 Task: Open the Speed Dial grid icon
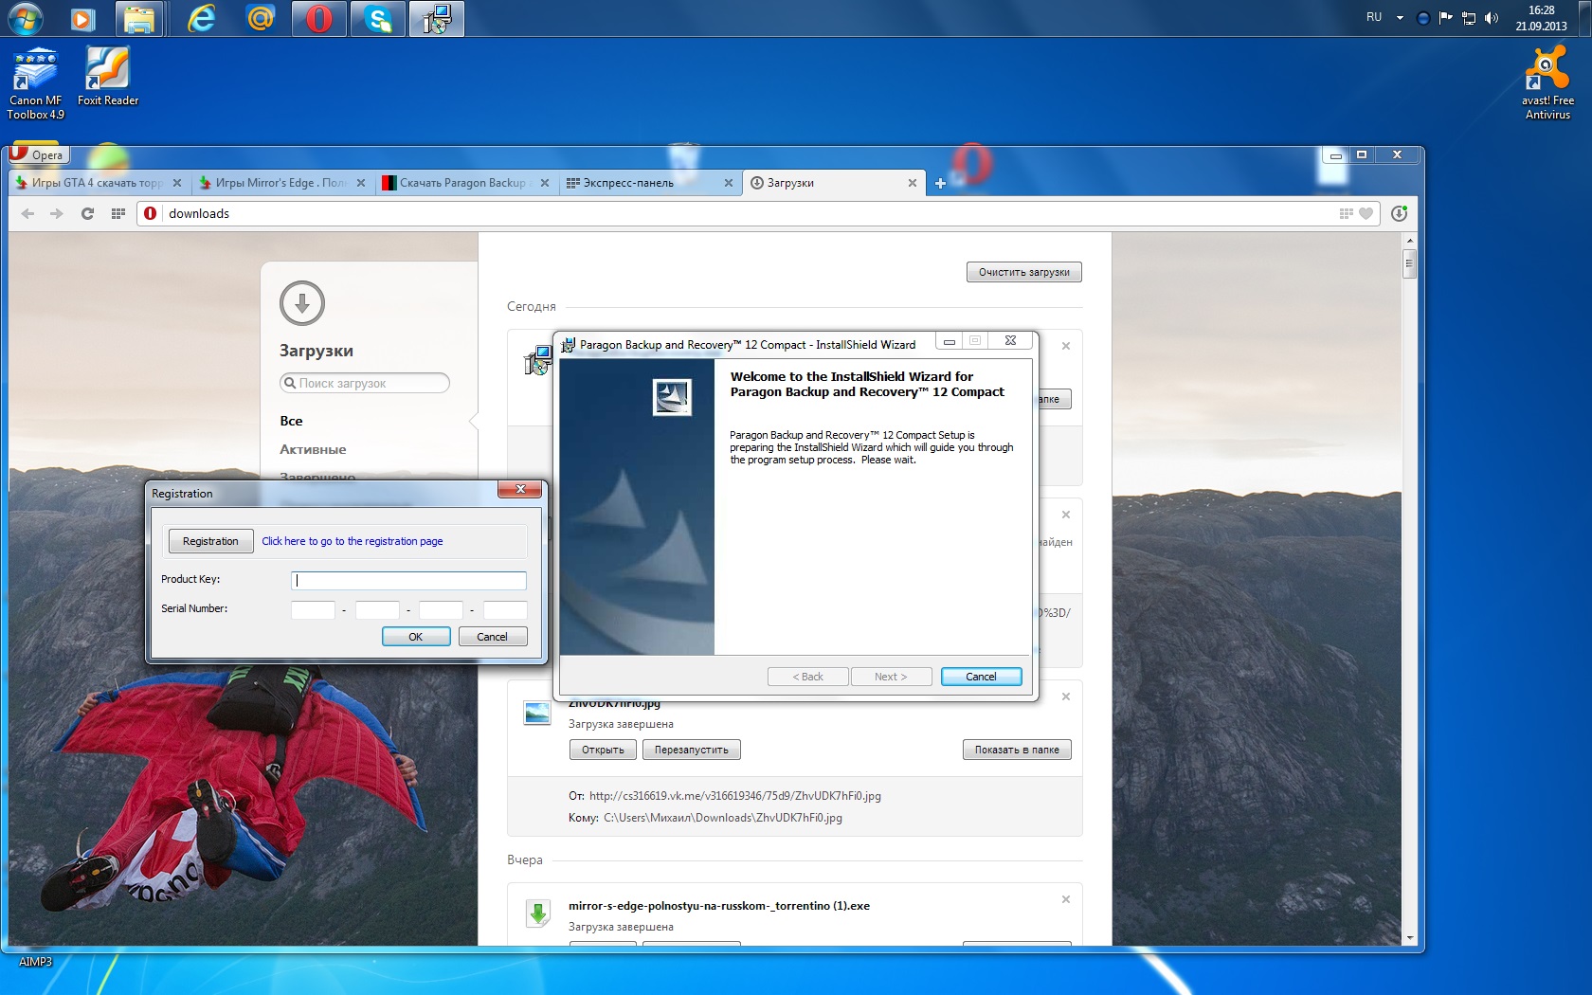[118, 213]
